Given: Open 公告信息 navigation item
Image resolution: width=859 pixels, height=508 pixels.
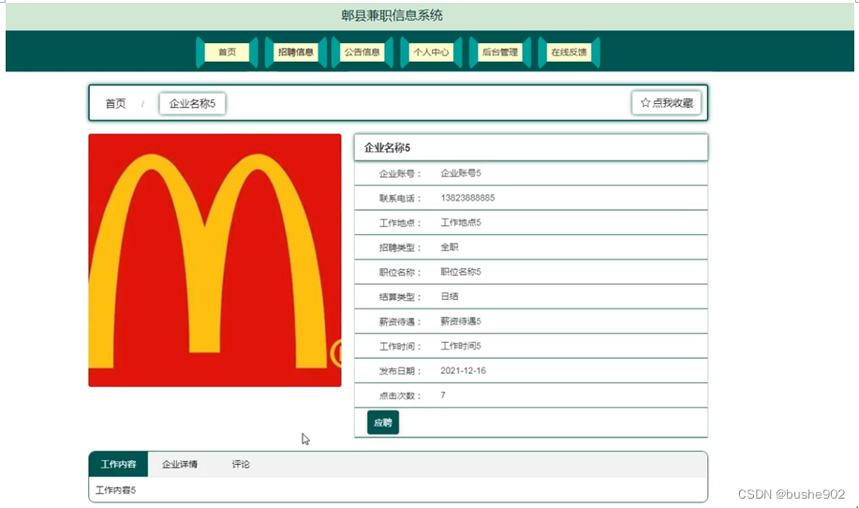Looking at the screenshot, I should point(363,52).
